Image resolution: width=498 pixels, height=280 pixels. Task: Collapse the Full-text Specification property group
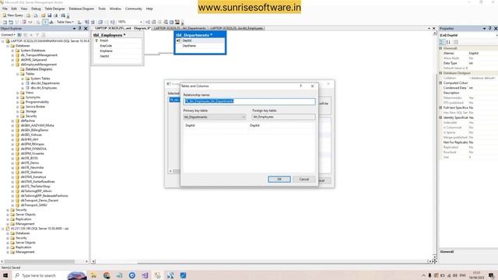pyautogui.click(x=440, y=107)
